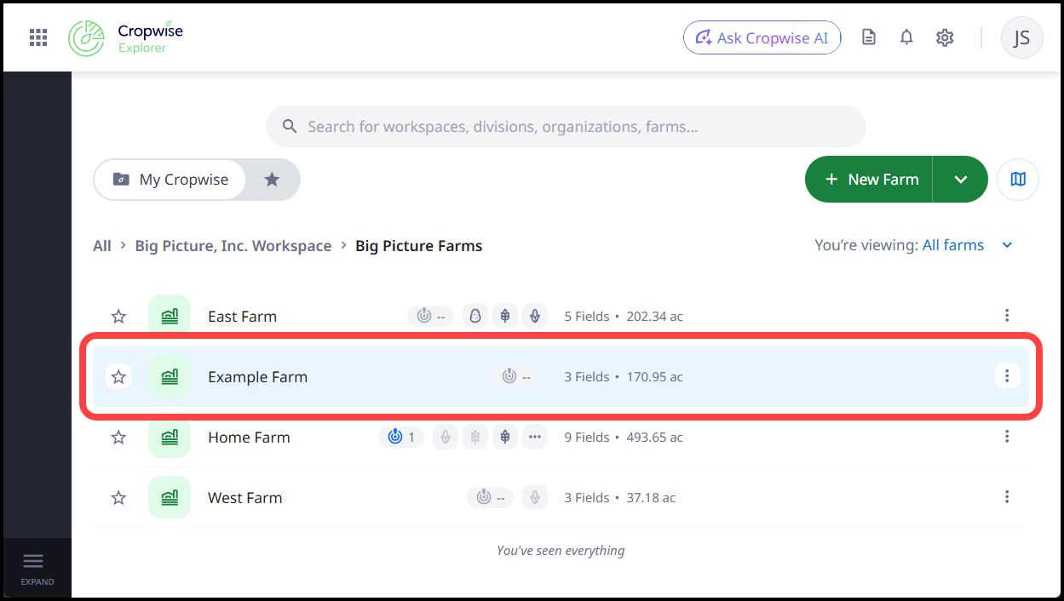Expand the New Farm dropdown arrow
This screenshot has width=1064, height=601.
pyautogui.click(x=961, y=180)
